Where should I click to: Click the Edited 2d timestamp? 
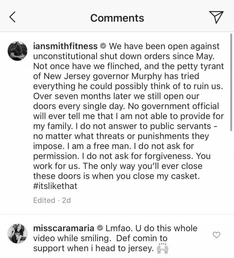click(x=52, y=200)
